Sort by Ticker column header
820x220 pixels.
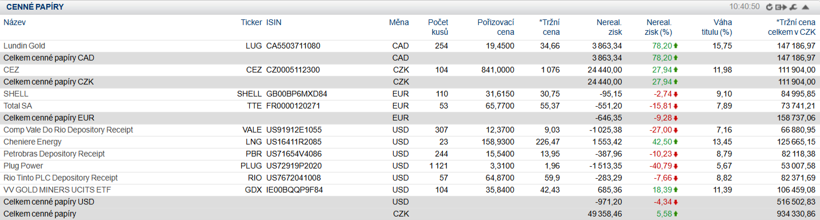(251, 22)
